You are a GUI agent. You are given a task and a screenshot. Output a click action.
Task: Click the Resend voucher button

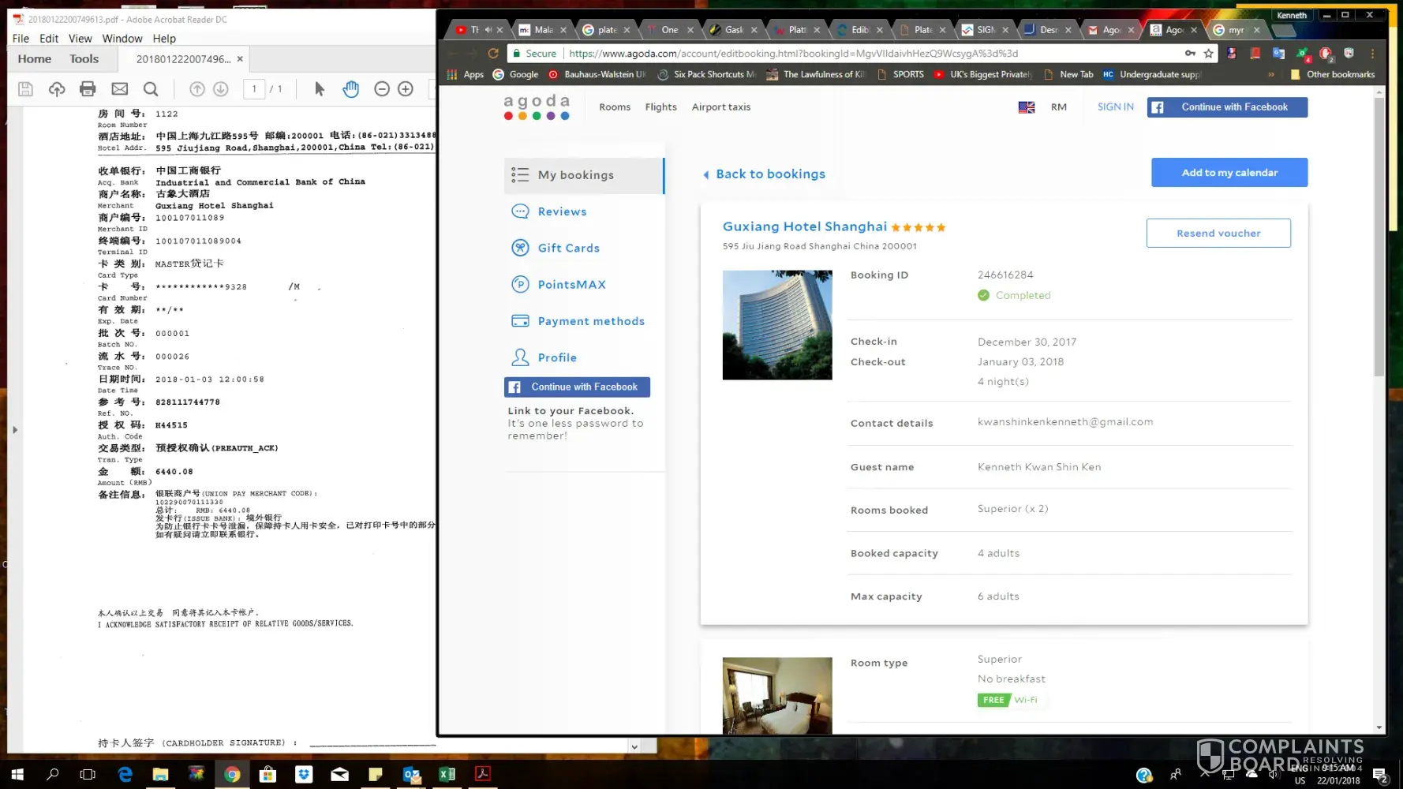(1218, 234)
